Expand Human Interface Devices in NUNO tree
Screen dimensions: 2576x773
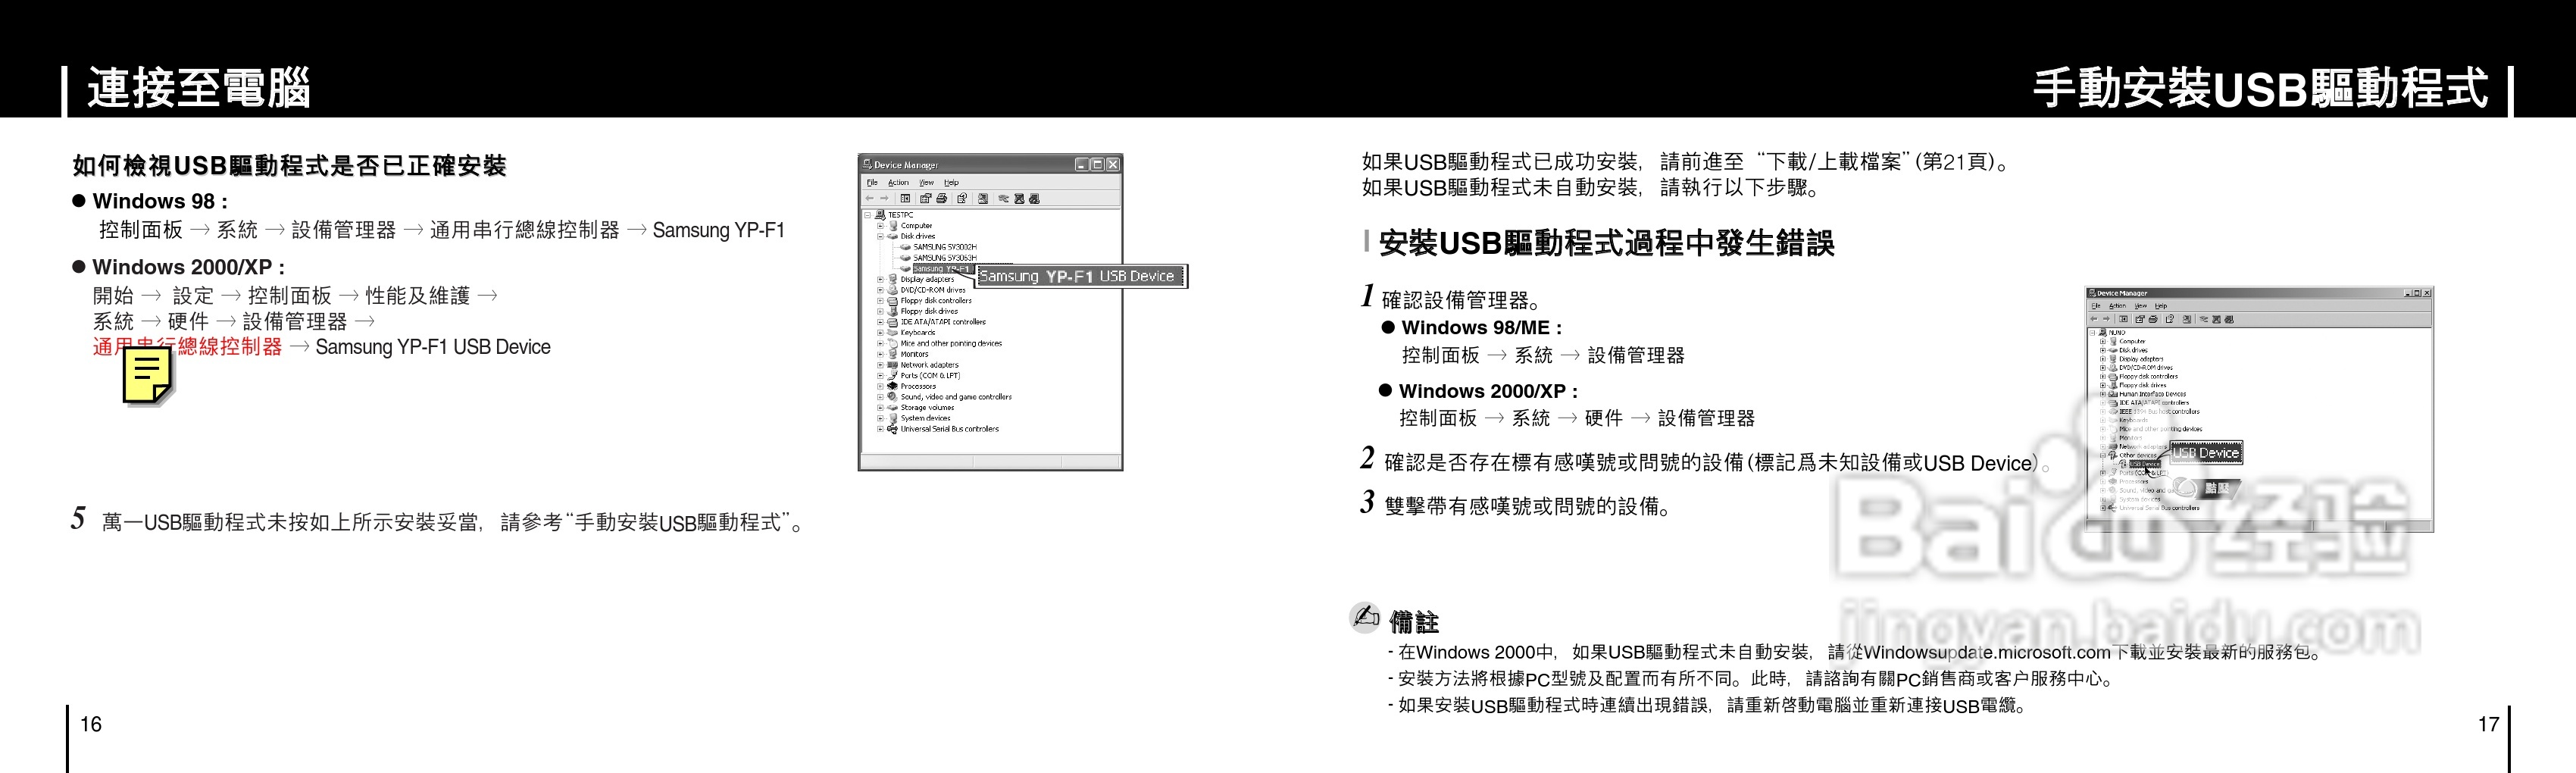pyautogui.click(x=2103, y=394)
